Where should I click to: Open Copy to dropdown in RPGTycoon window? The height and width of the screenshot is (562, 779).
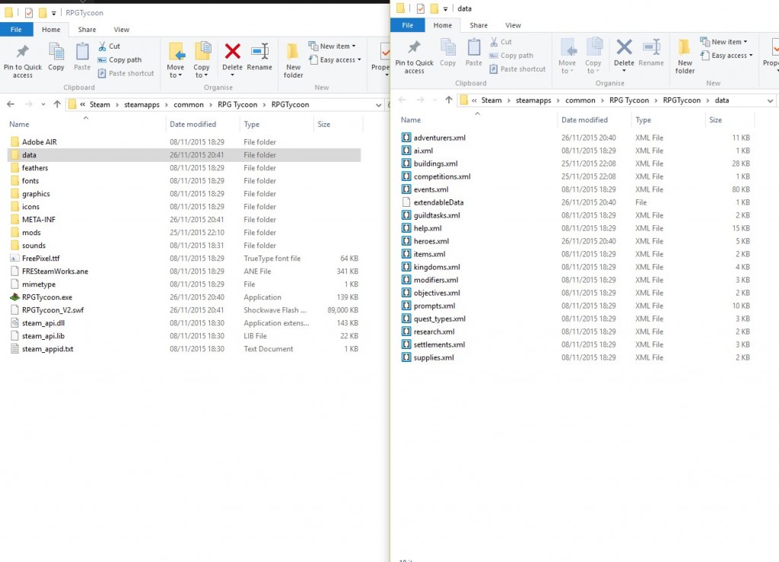(x=201, y=60)
